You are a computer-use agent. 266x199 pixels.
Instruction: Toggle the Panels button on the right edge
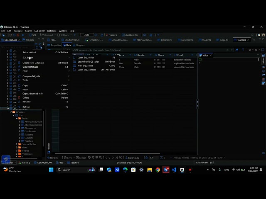(x=264, y=59)
